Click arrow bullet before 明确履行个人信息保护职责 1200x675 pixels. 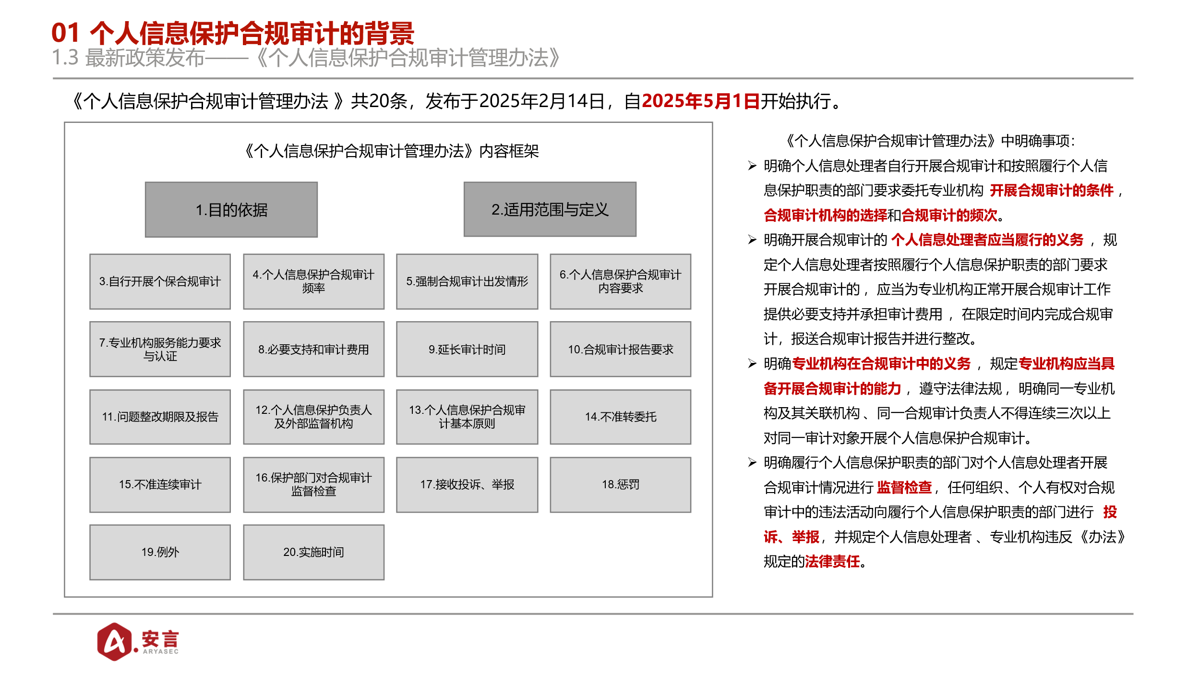pos(752,463)
